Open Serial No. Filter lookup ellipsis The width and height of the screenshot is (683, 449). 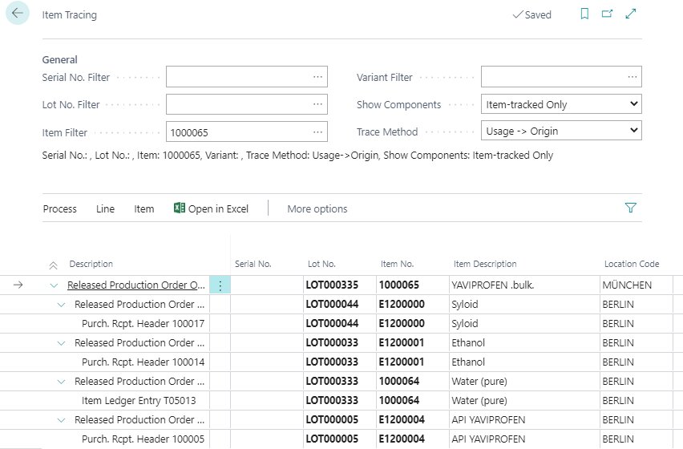[318, 77]
